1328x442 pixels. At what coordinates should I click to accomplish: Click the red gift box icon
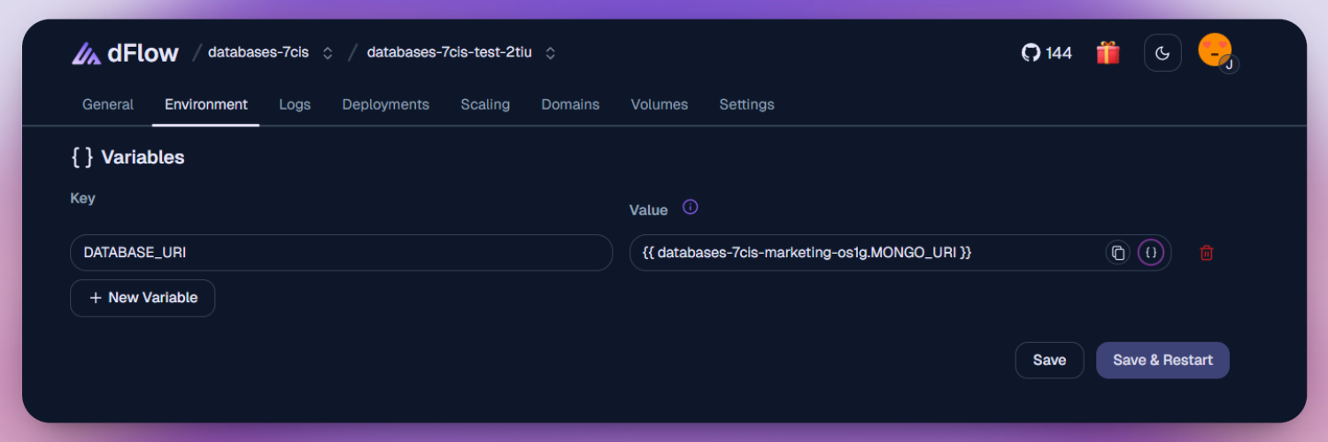(x=1108, y=53)
